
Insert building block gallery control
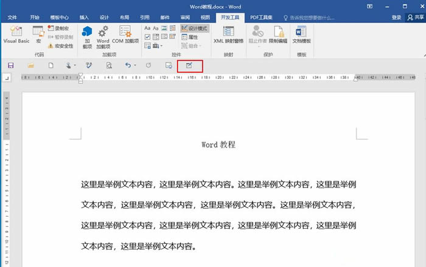172,28
